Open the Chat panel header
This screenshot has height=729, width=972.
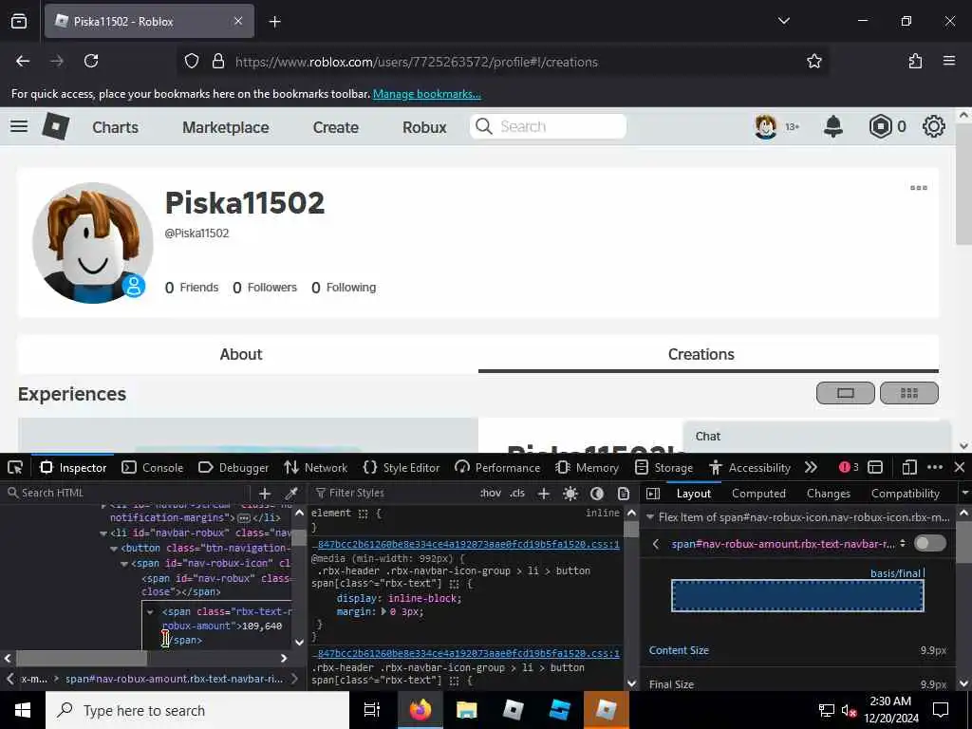pyautogui.click(x=816, y=437)
